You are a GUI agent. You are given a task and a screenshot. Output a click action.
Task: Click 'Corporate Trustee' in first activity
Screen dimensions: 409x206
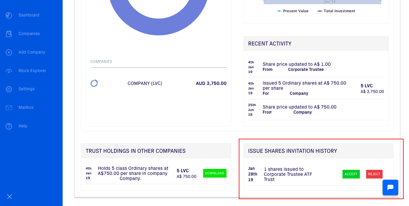click(306, 70)
